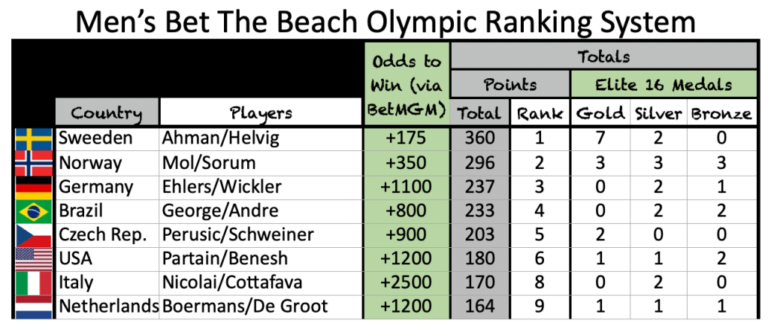
Task: Click the Gold column header
Action: pyautogui.click(x=600, y=114)
